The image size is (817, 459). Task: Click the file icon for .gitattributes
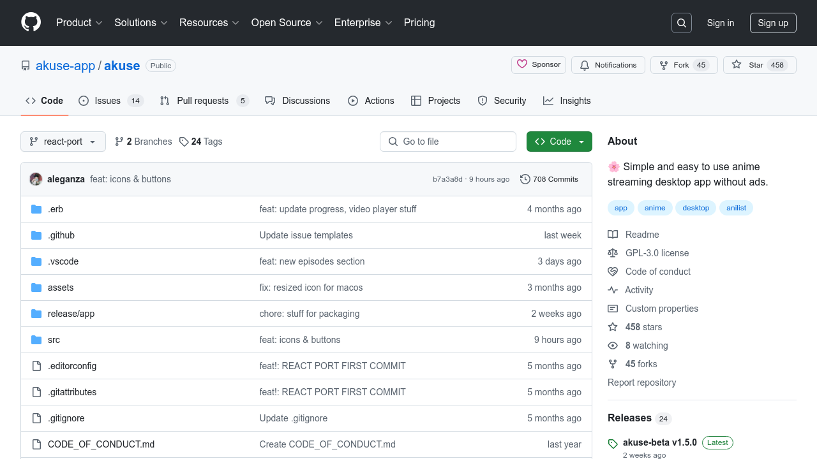pyautogui.click(x=36, y=392)
